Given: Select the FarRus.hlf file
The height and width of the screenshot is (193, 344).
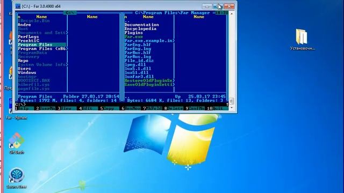Looking at the screenshot, I should [138, 53].
